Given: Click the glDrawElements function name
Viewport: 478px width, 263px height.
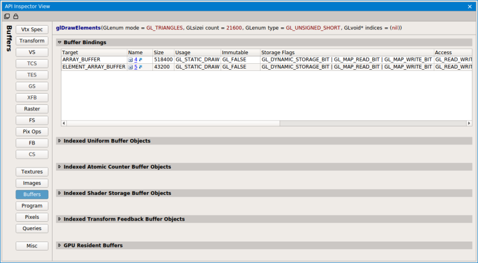Looking at the screenshot, I should tap(78, 28).
